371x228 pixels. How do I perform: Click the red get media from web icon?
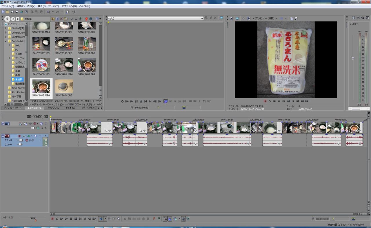click(86, 19)
